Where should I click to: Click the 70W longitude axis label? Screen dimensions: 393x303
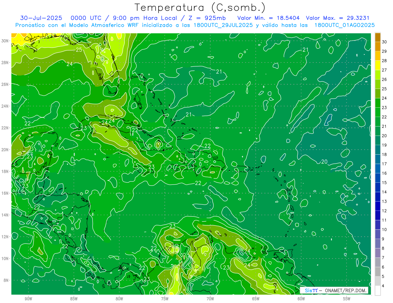click(210, 299)
